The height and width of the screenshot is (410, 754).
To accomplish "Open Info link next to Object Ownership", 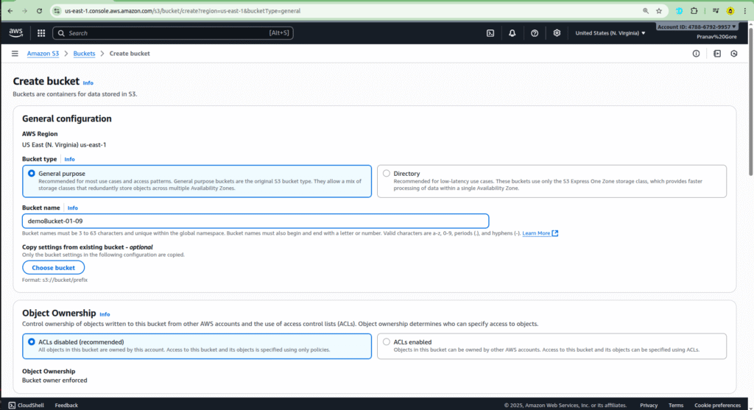I will click(x=105, y=314).
